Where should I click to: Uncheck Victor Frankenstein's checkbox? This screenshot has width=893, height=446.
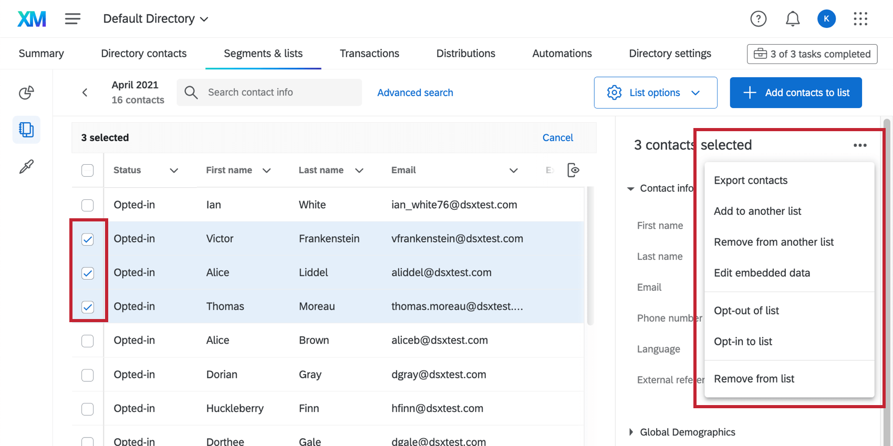click(88, 239)
